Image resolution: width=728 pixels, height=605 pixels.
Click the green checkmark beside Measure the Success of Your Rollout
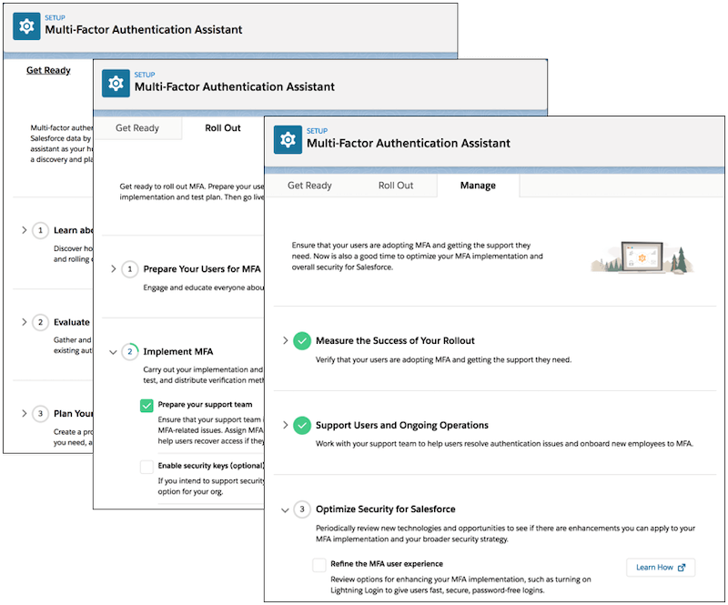click(302, 341)
